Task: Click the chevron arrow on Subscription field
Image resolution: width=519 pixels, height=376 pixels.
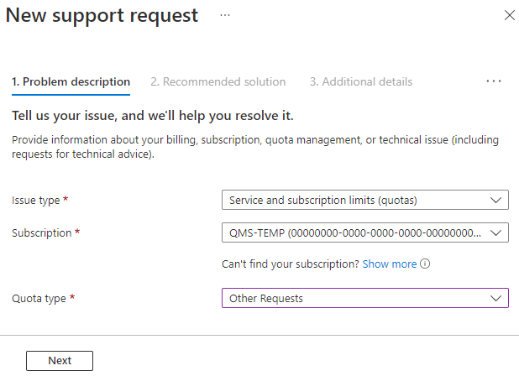Action: click(x=495, y=232)
